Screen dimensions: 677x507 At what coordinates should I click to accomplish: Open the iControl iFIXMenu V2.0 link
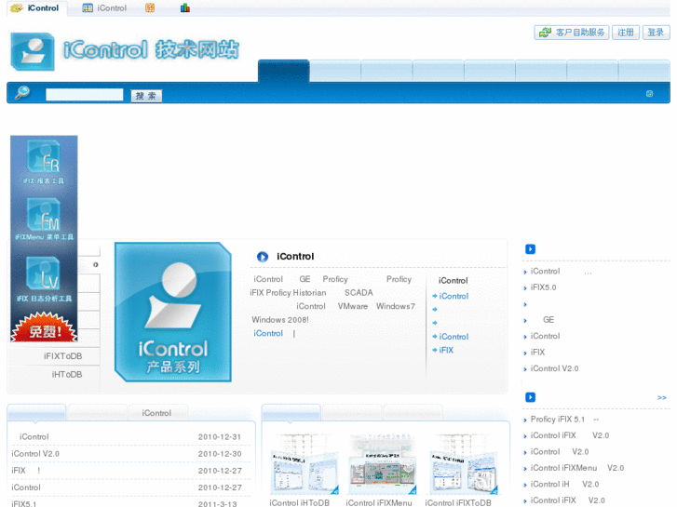click(x=577, y=468)
